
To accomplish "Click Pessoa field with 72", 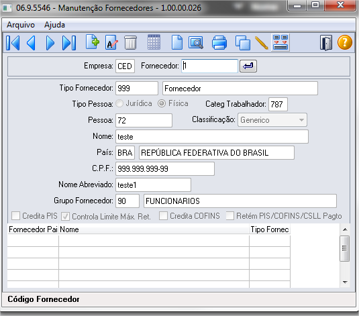I will (x=144, y=121).
